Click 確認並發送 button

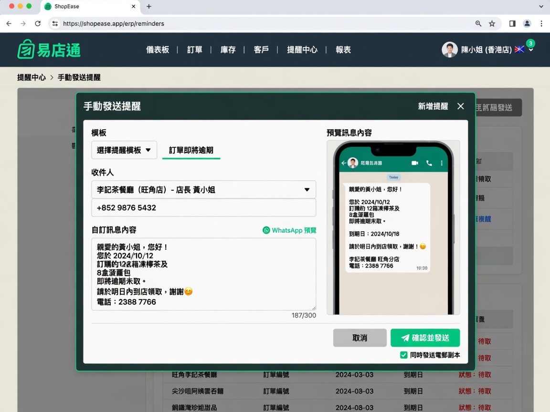pos(425,338)
